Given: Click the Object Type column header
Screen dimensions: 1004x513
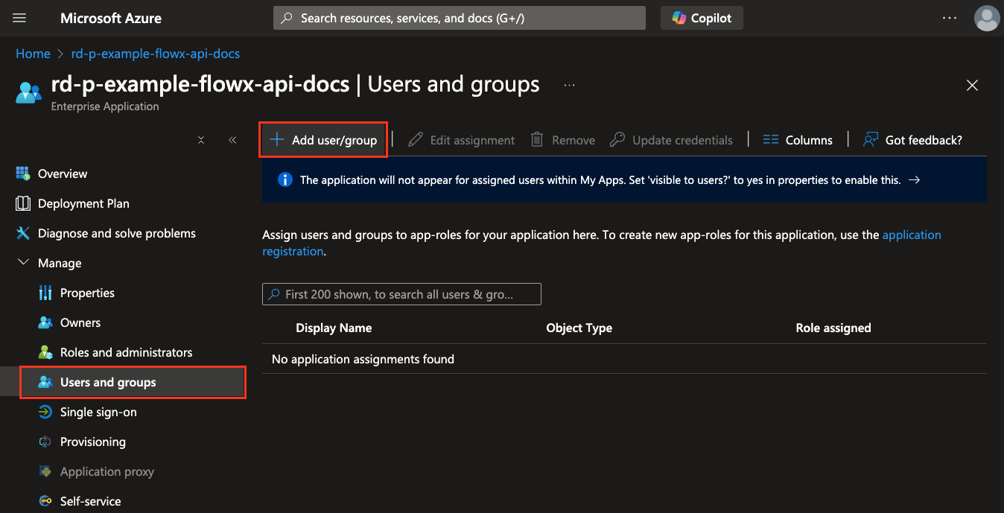Looking at the screenshot, I should [x=579, y=328].
